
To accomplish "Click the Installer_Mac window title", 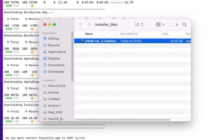I will pos(106,25).
